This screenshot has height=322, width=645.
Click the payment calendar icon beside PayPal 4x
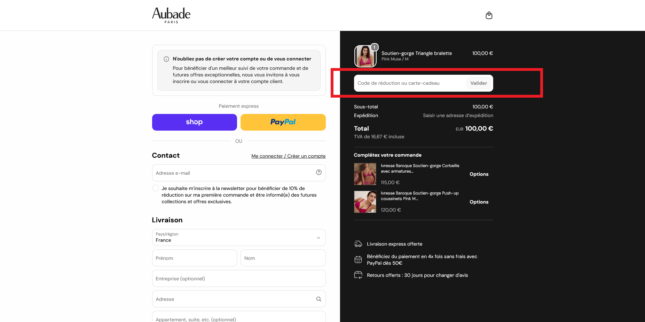[358, 259]
